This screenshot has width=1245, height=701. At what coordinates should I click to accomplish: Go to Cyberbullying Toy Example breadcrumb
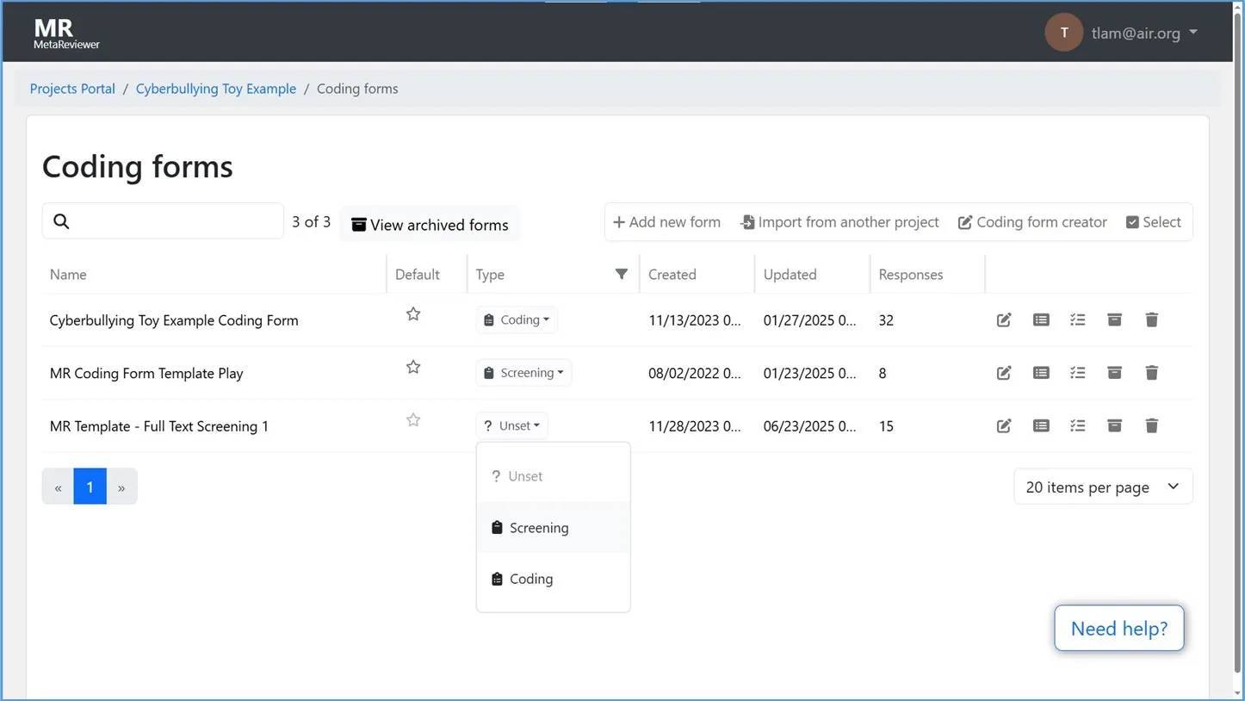pos(216,89)
